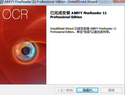The height and width of the screenshot is (95, 125).
Task: Click the eye graphic on the banner
Action: pyautogui.click(x=25, y=51)
